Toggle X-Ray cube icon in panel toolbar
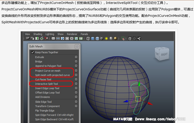194x123 pixels. (130, 39)
